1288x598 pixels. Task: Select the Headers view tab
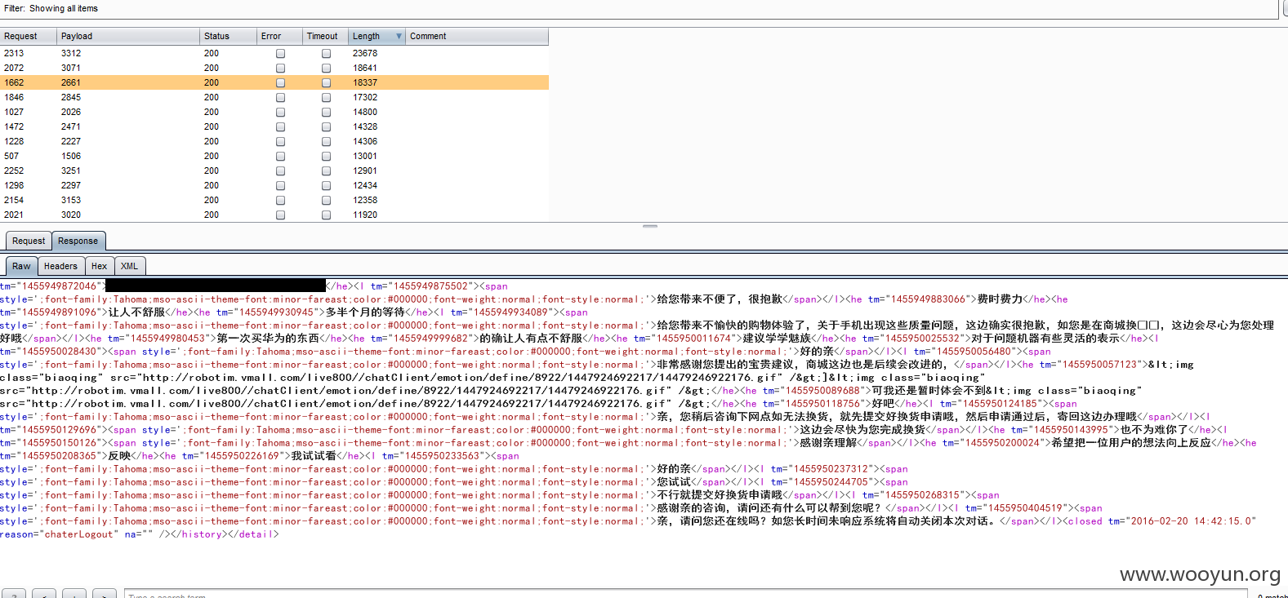(x=60, y=266)
